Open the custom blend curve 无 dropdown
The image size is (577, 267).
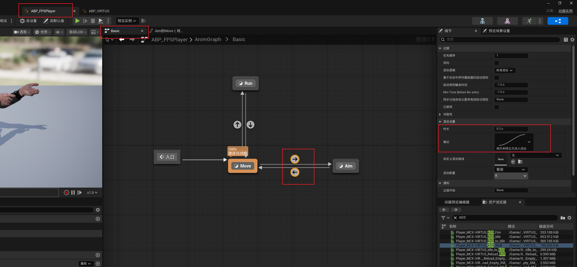click(x=536, y=155)
